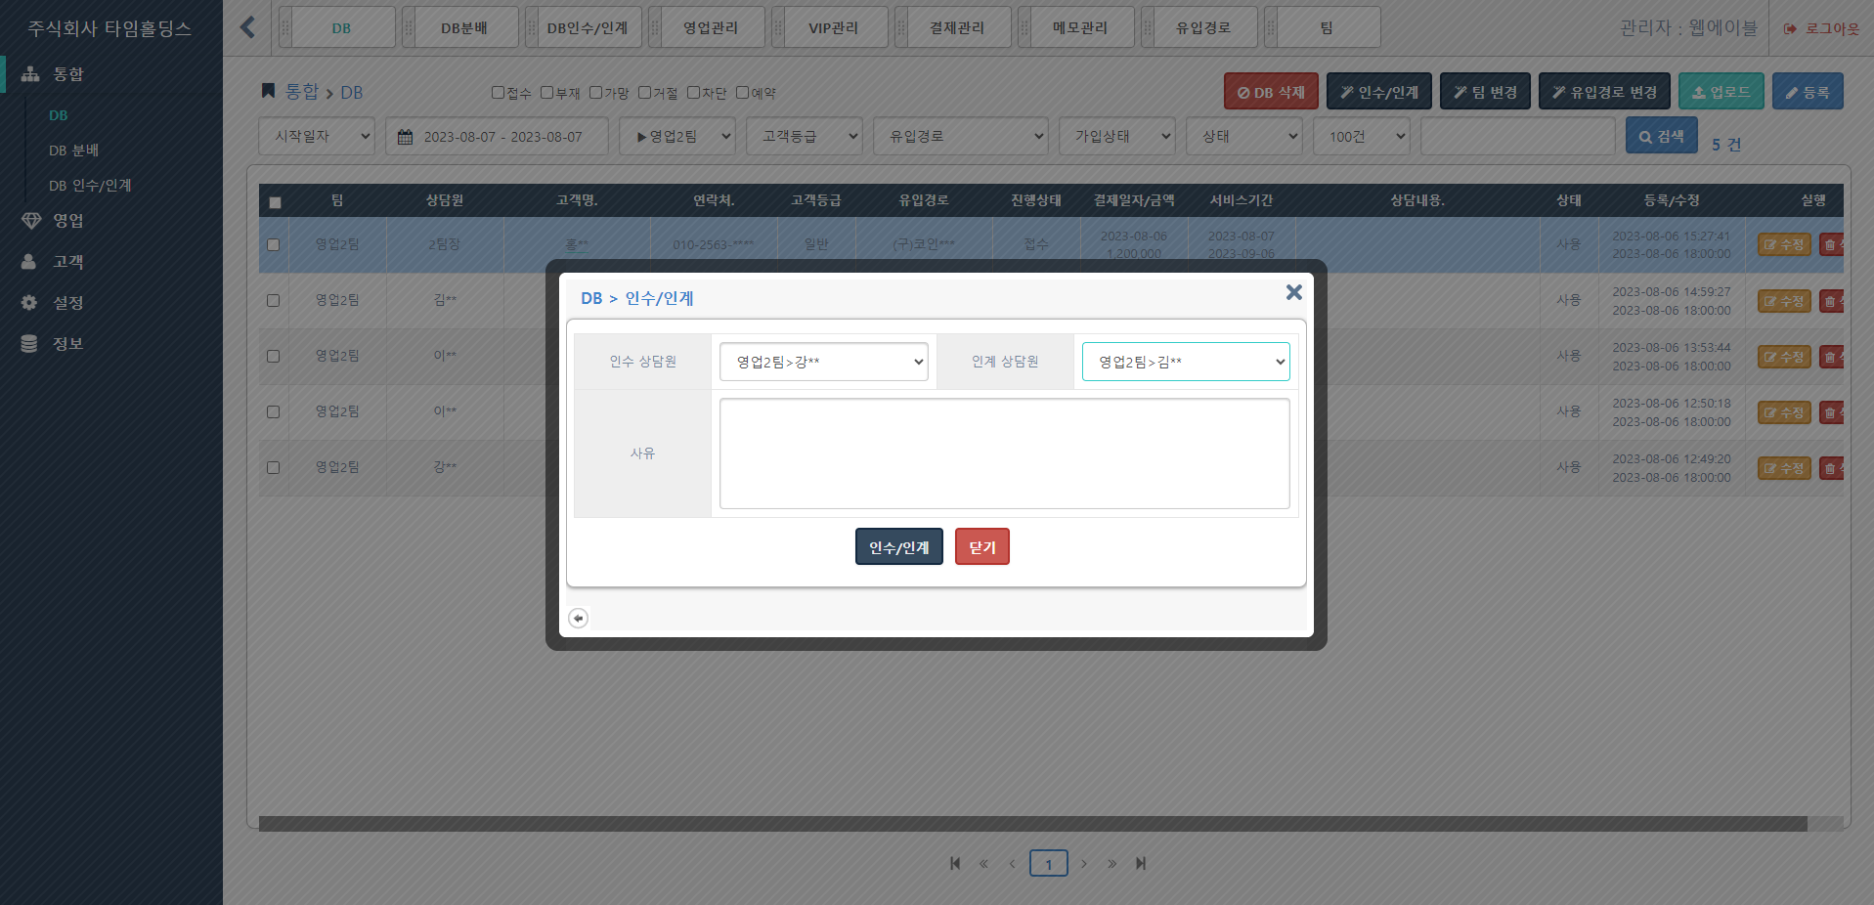Click the 인수/인계 button in the dialog
The width and height of the screenshot is (1874, 905).
(897, 546)
